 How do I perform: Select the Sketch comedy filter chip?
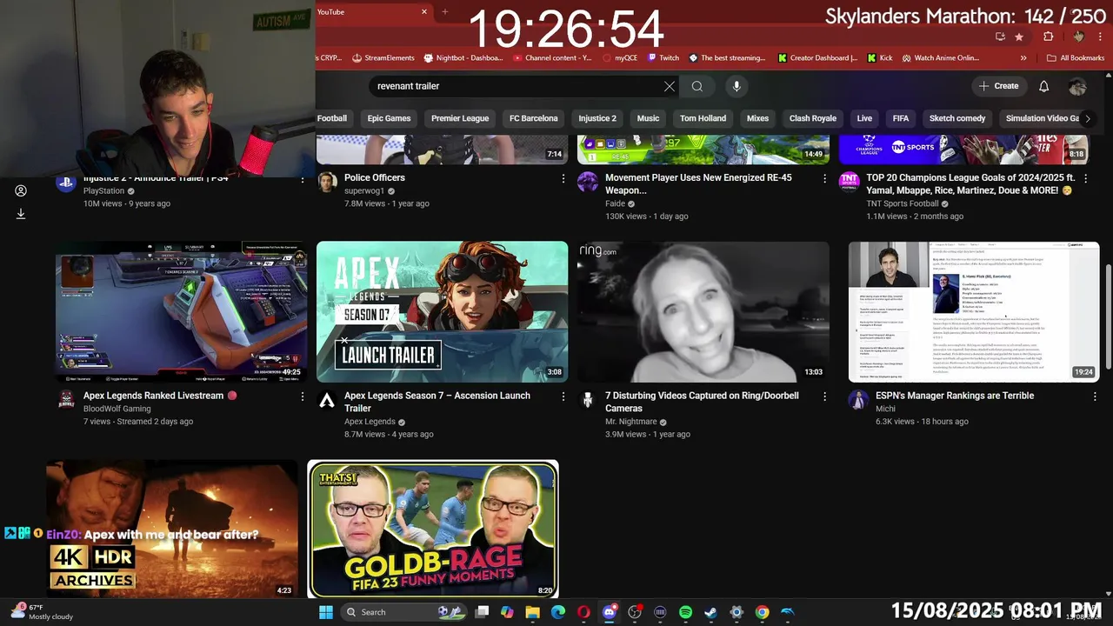(957, 118)
